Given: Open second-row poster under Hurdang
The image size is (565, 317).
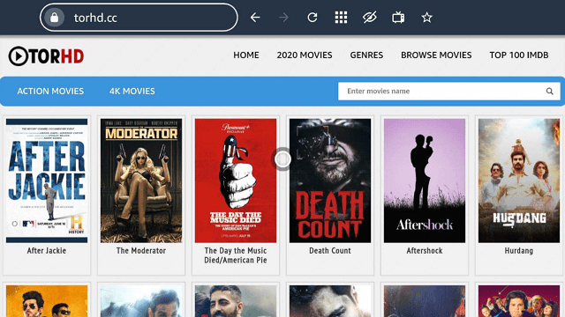Looking at the screenshot, I should click(x=519, y=301).
